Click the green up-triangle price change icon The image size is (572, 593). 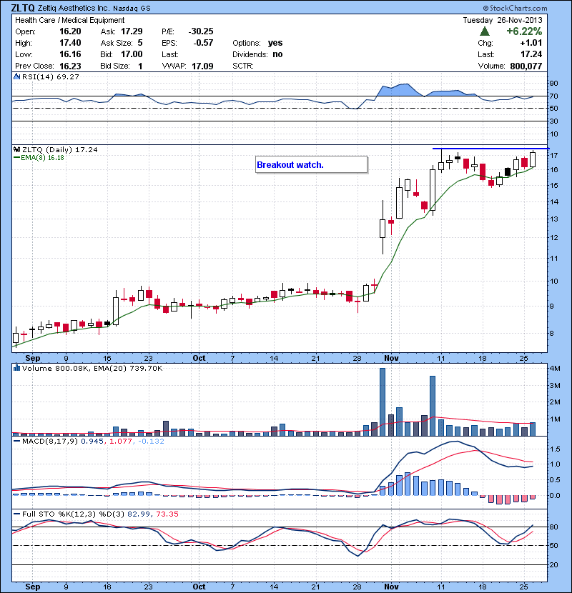pos(485,31)
